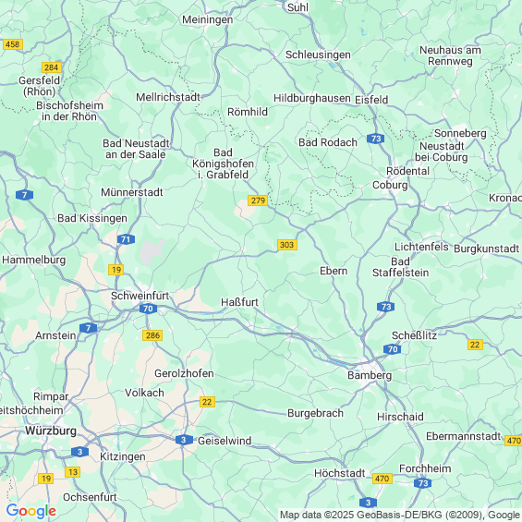Select the Bamberg city label
This screenshot has height=522, width=522.
pyautogui.click(x=370, y=375)
